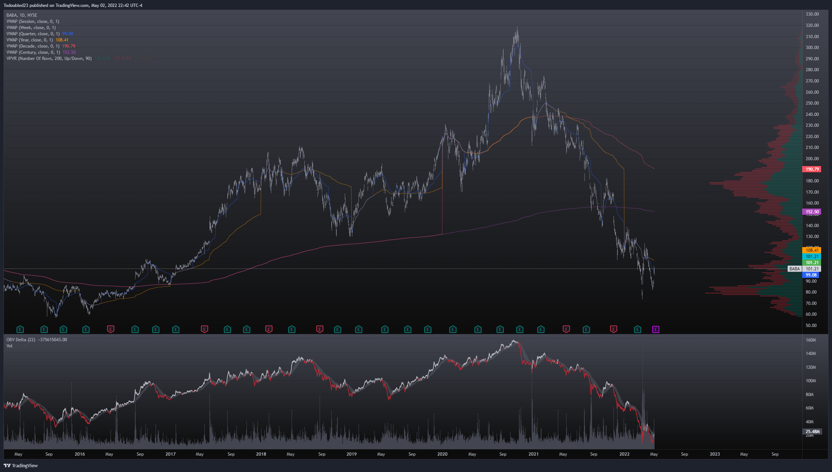The width and height of the screenshot is (832, 472).
Task: Select the VWAP Century indicator legend
Action: [x=41, y=52]
